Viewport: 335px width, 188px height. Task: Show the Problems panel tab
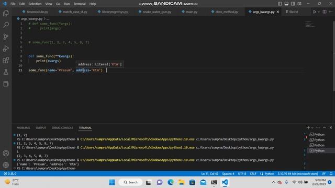point(23,127)
